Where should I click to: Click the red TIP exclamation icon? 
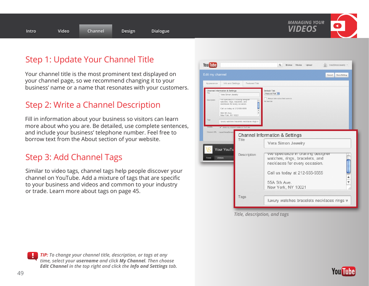click(x=32, y=256)
